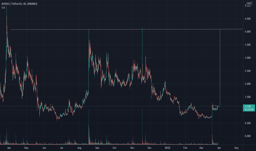The width and height of the screenshot is (256, 151).
Task: Click the May label left on time axis
Action: 26,148
